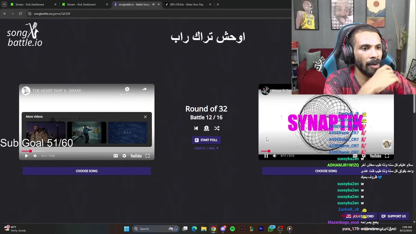Open the middle More videos thumbnail
416x234 pixels.
(87, 133)
